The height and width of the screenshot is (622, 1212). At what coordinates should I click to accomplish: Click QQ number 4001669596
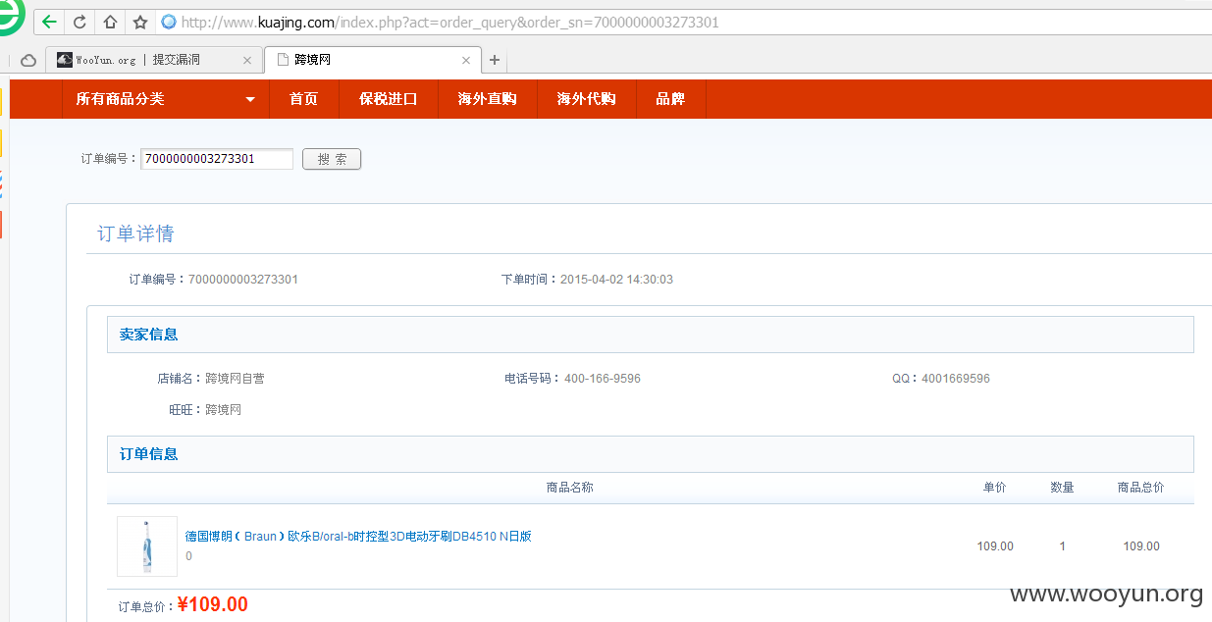[x=956, y=379]
